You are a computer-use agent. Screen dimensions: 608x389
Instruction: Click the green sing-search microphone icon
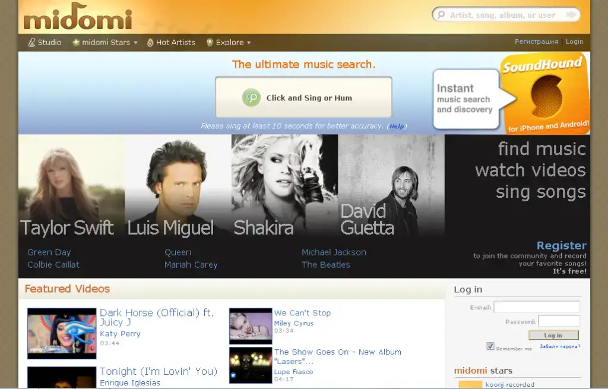(x=251, y=98)
